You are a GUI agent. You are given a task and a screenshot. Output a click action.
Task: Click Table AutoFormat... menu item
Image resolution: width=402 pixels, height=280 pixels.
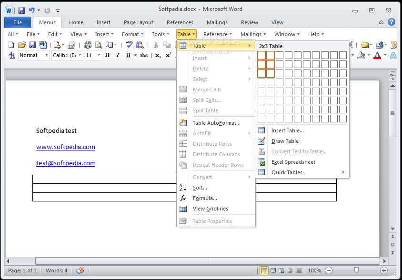[x=216, y=123]
